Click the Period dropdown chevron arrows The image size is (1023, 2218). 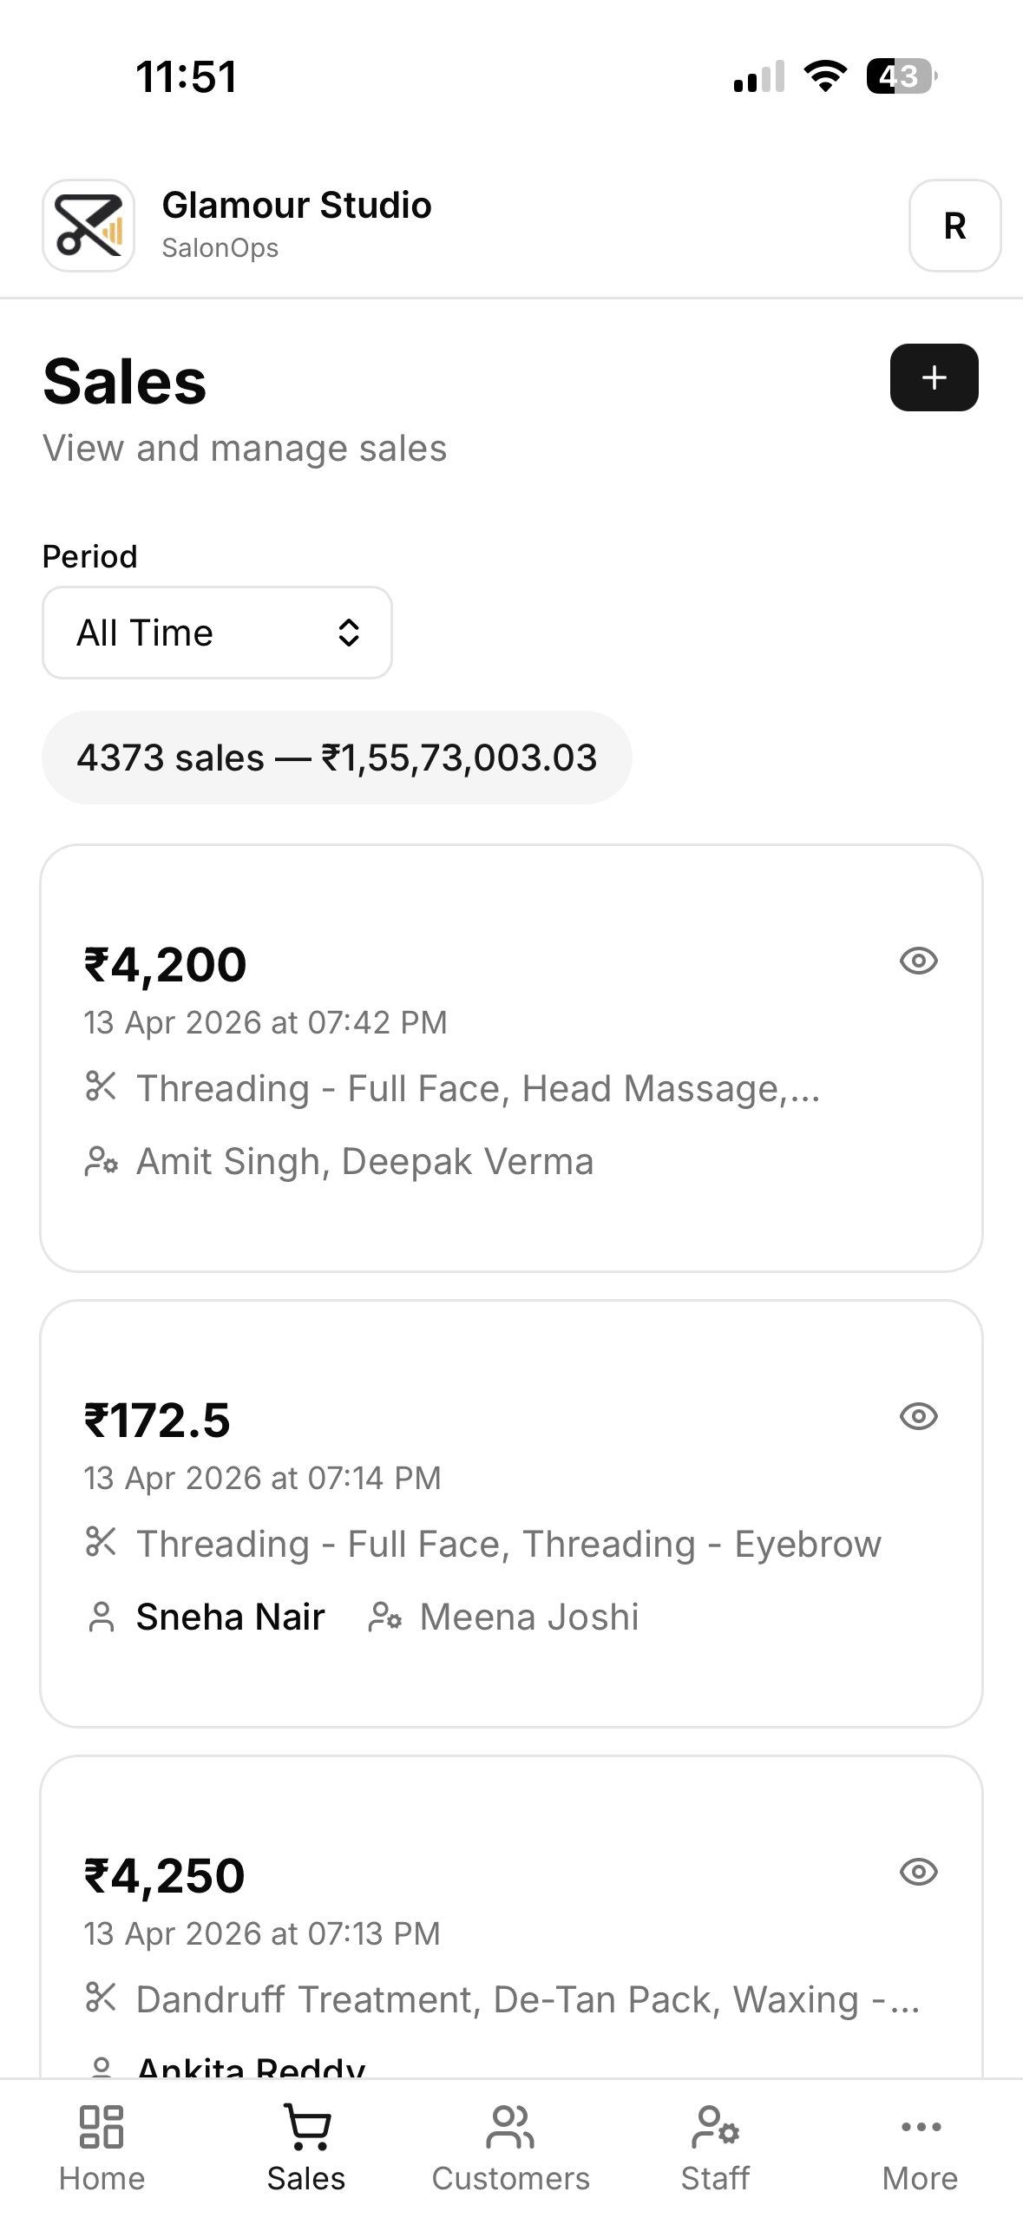(x=349, y=633)
